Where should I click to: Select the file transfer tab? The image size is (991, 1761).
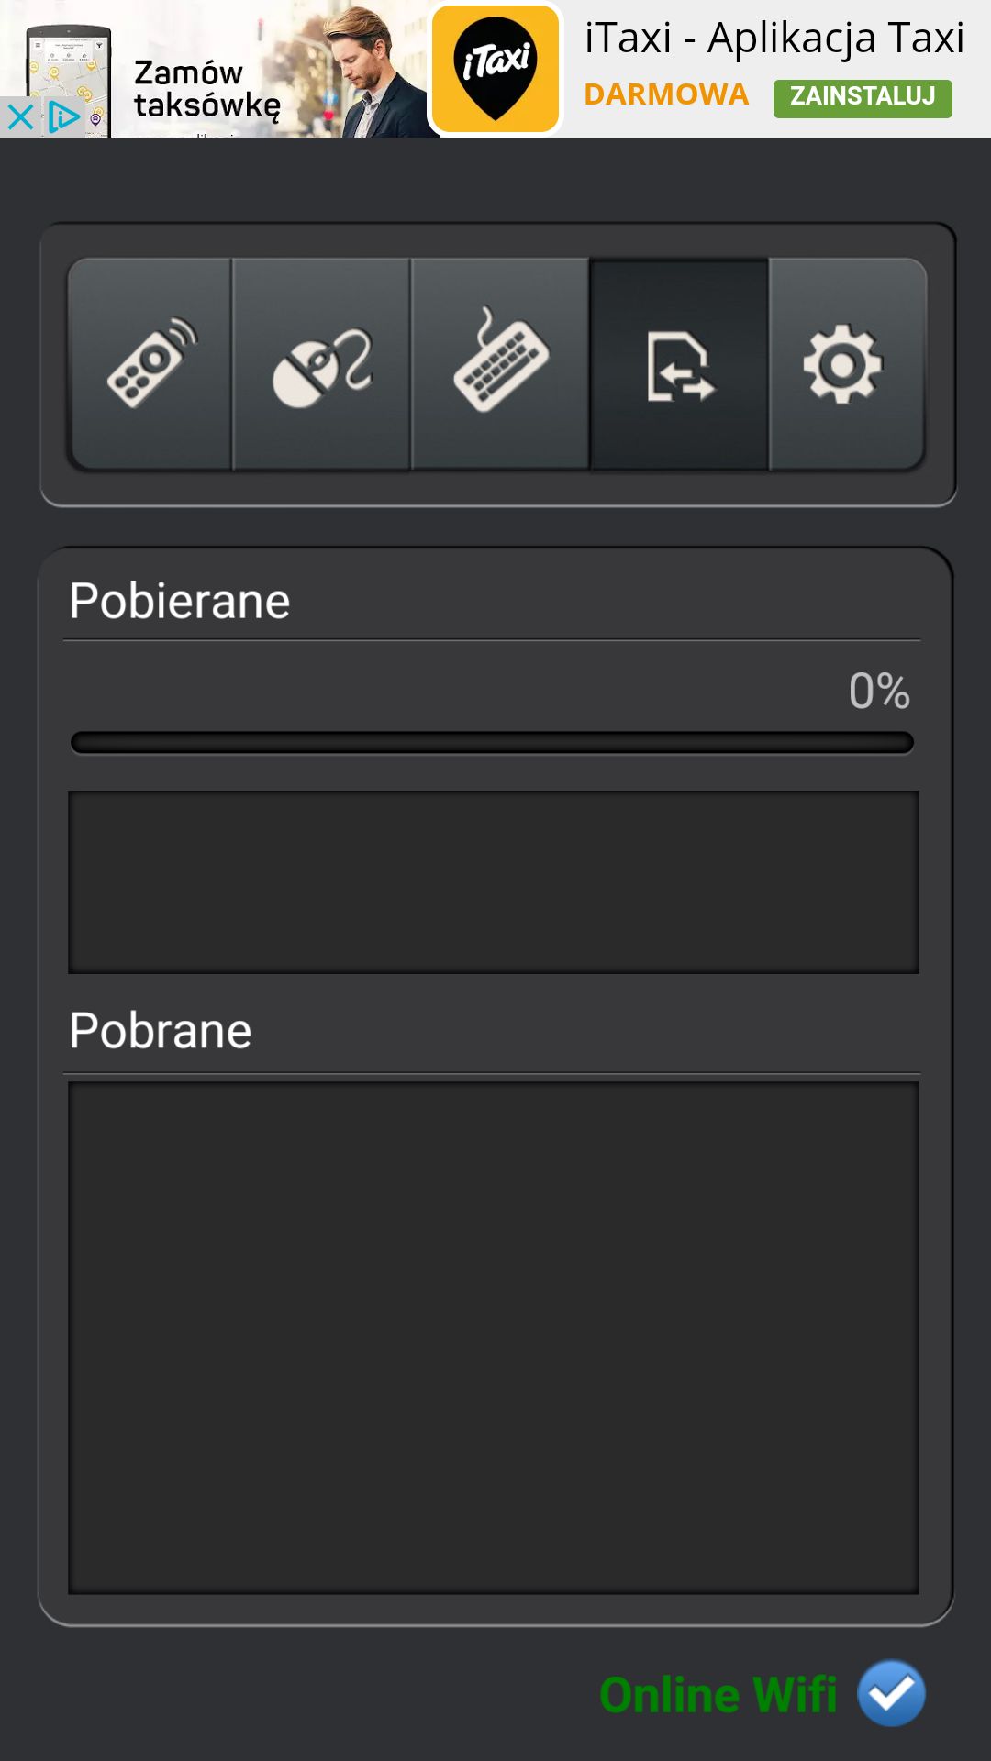[679, 364]
